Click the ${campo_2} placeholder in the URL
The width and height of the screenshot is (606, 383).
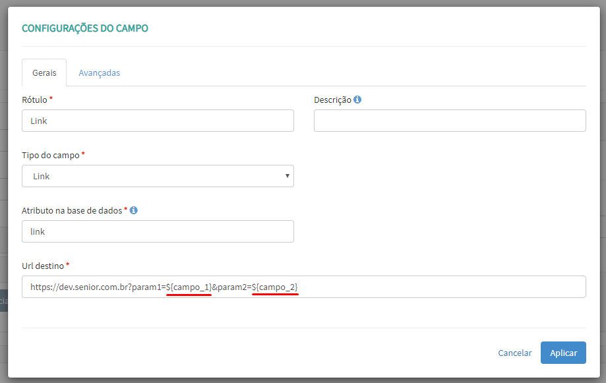point(275,287)
